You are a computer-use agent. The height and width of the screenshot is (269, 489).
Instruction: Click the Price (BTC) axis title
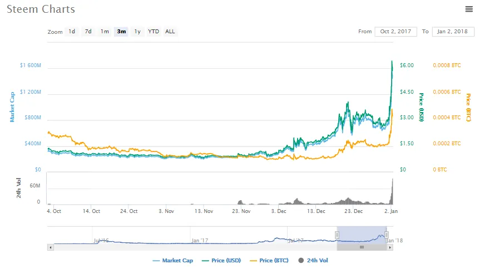[468, 107]
